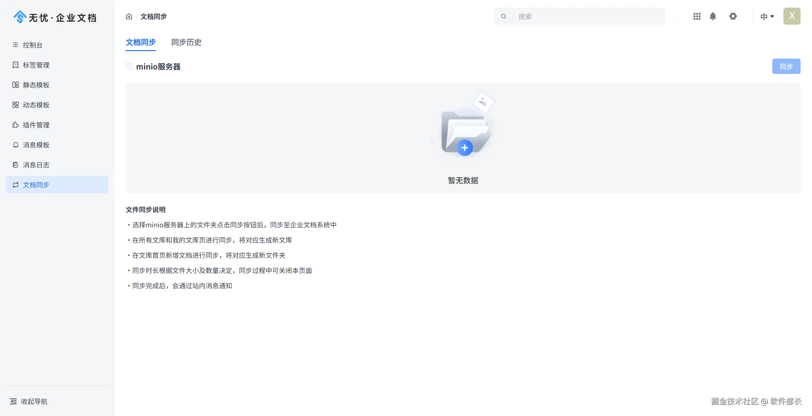This screenshot has height=416, width=812.
Task: Click the 同步 button
Action: (x=786, y=67)
